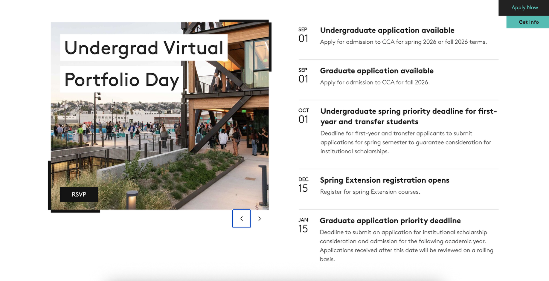This screenshot has height=281, width=549.
Task: Click the DEC 15 date marker
Action: (x=303, y=185)
